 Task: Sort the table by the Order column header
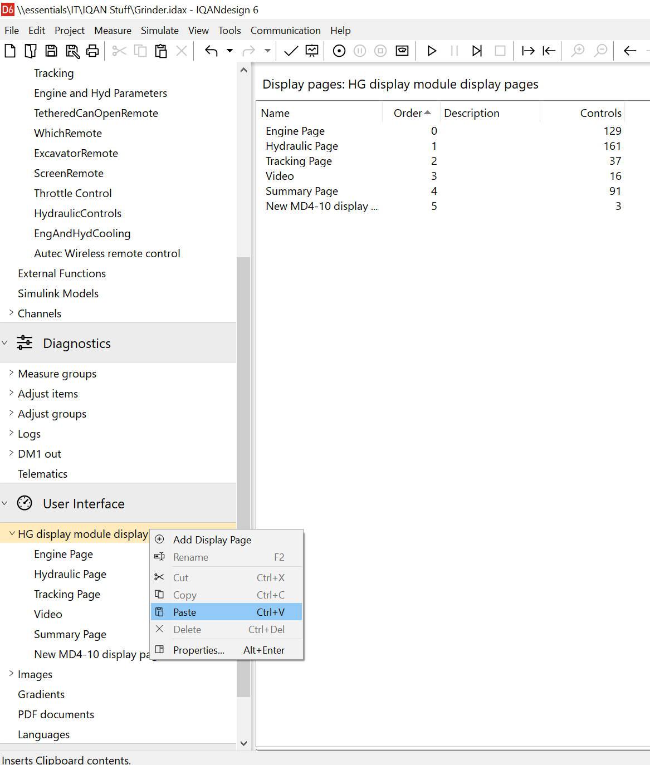(x=412, y=113)
